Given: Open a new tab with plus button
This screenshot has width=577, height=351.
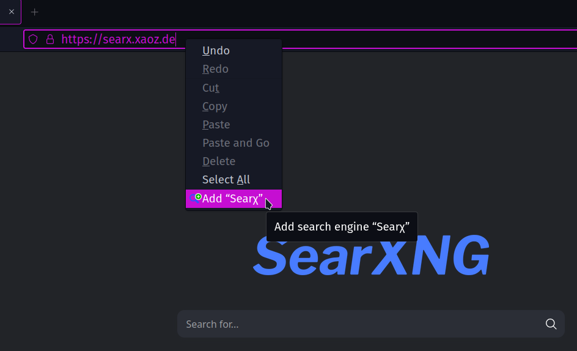Looking at the screenshot, I should [35, 12].
